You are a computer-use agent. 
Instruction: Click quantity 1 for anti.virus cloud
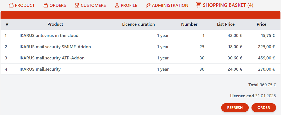[203, 36]
